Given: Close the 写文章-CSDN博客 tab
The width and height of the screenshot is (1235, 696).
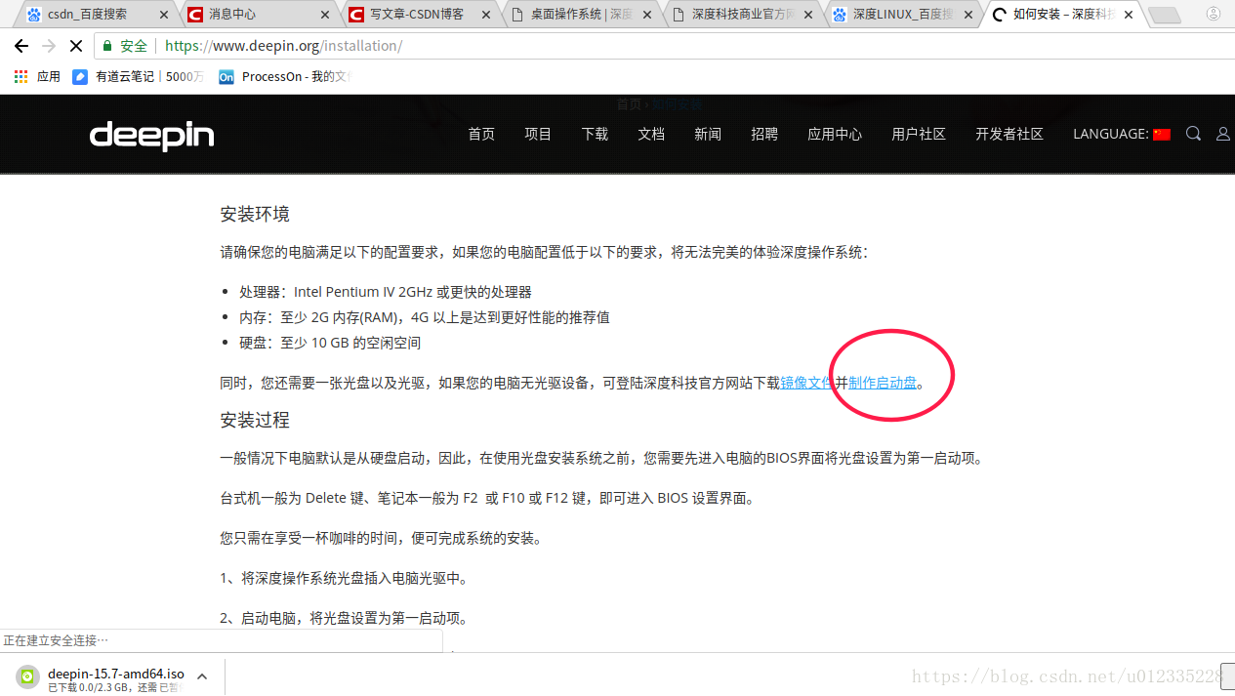Looking at the screenshot, I should (x=486, y=15).
